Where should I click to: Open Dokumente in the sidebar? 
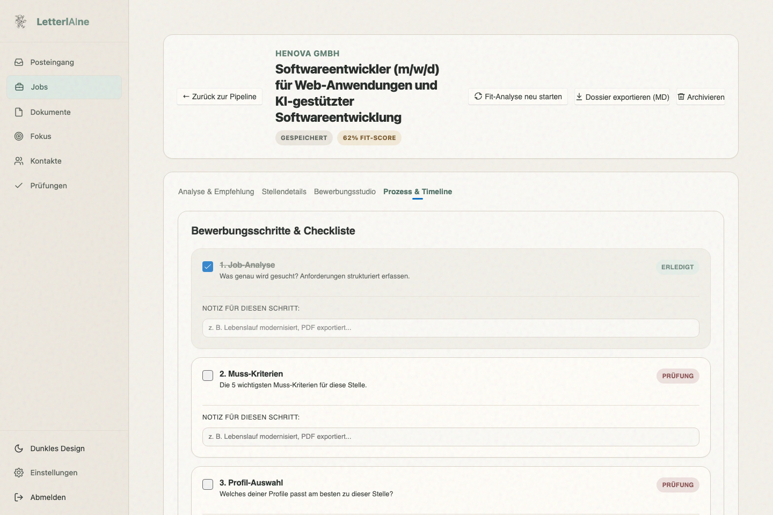(x=64, y=112)
